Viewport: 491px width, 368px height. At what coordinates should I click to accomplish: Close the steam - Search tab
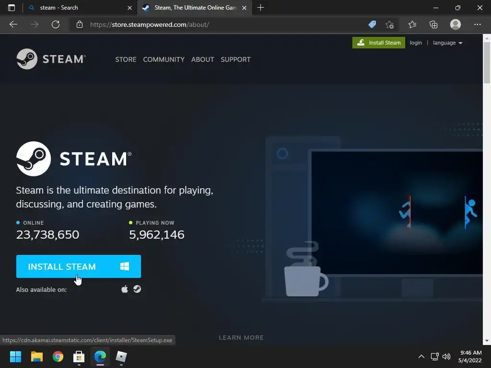click(129, 8)
